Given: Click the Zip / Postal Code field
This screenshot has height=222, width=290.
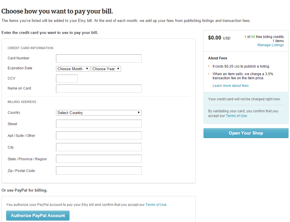Looking at the screenshot, I should coord(99,171).
